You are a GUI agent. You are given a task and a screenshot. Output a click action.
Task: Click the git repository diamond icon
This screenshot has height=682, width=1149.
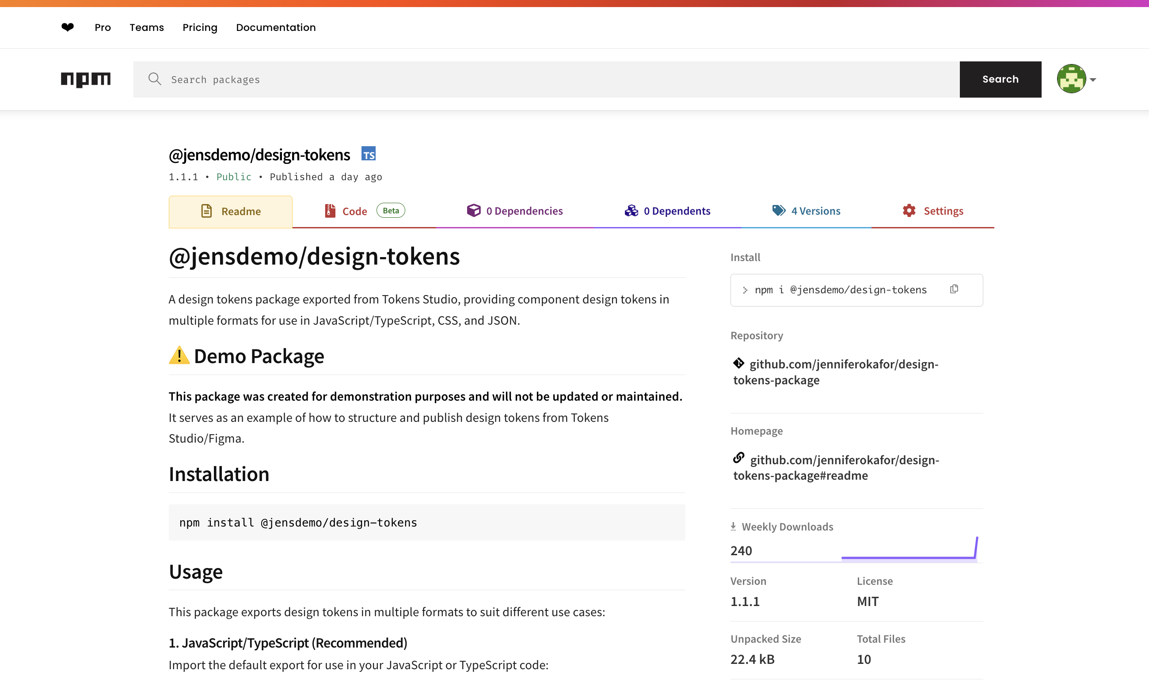[738, 364]
